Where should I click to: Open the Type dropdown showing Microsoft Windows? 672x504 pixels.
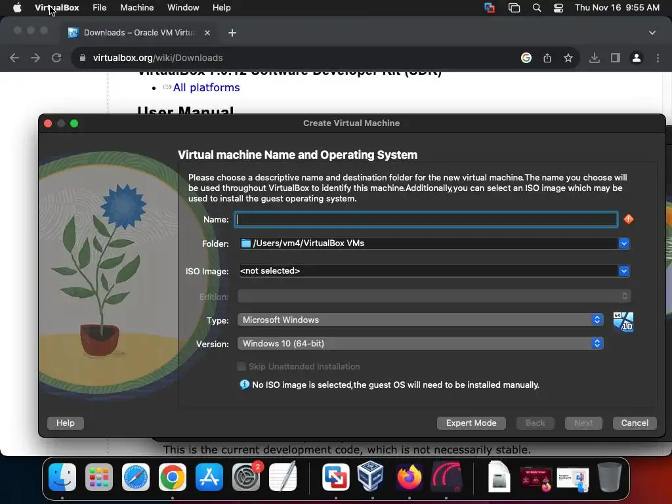421,320
